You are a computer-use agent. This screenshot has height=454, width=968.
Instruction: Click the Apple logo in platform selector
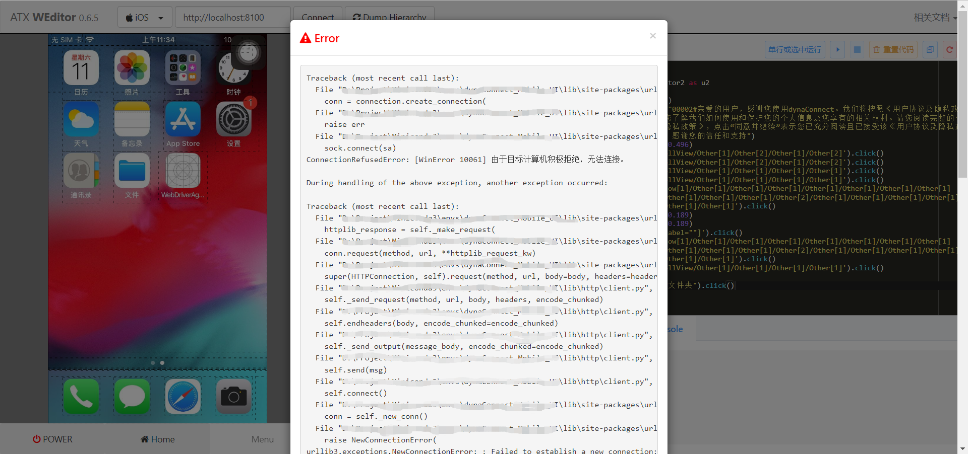tap(130, 17)
